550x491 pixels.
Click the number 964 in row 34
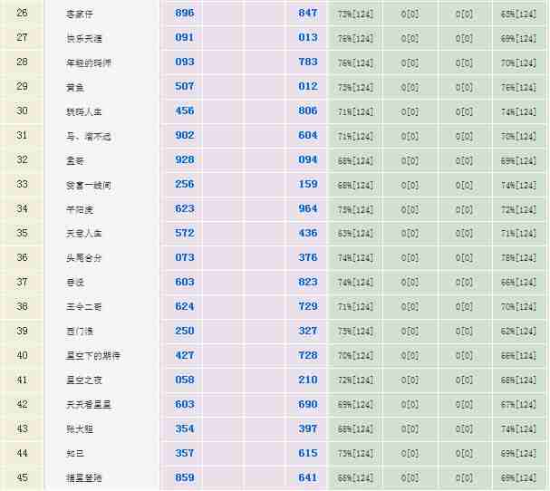tap(307, 209)
